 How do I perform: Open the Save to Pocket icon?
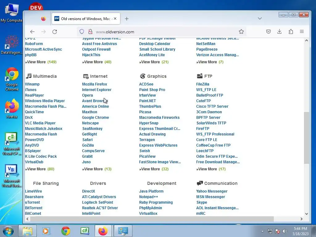tap(268, 31)
